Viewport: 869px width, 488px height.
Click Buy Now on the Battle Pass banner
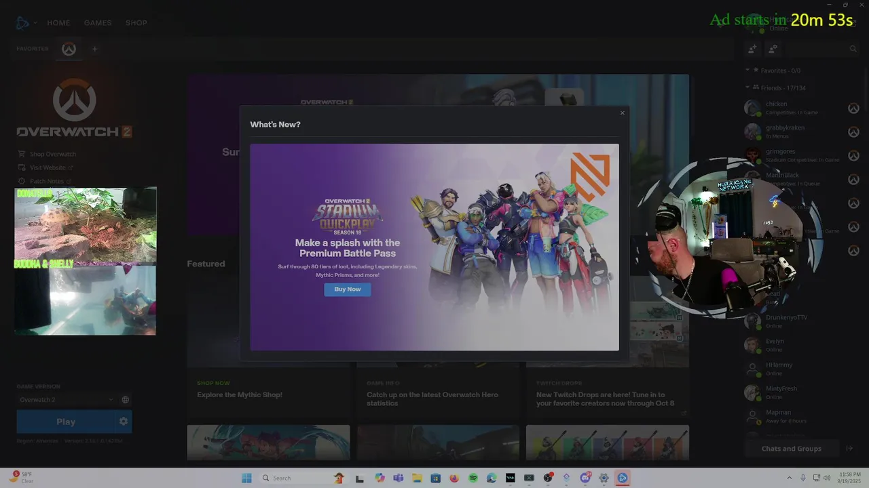tap(348, 289)
